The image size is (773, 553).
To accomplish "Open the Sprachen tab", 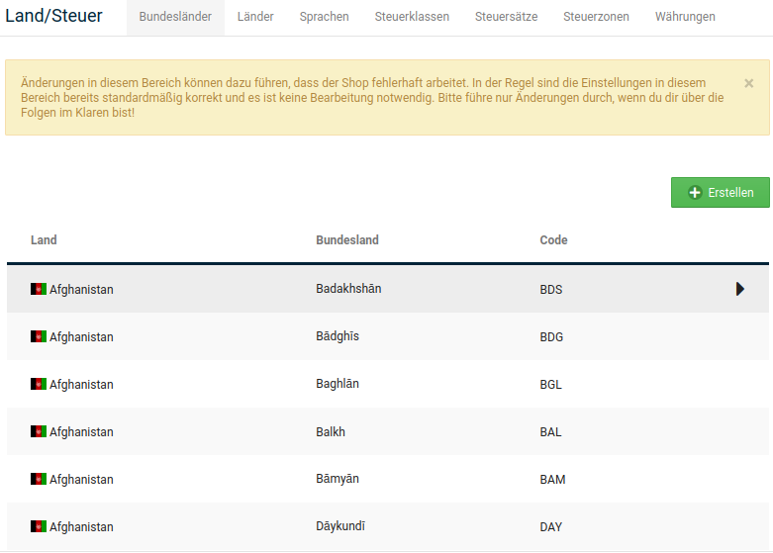I will click(x=324, y=17).
